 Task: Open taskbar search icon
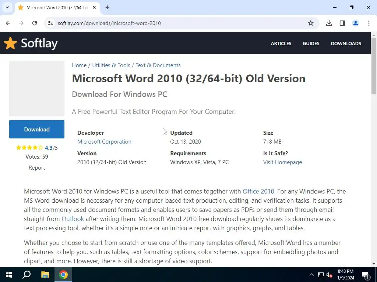27,275
